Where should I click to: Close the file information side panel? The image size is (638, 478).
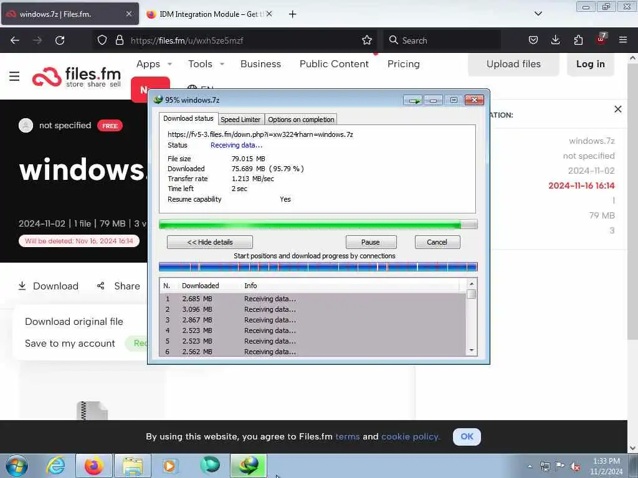(x=617, y=109)
